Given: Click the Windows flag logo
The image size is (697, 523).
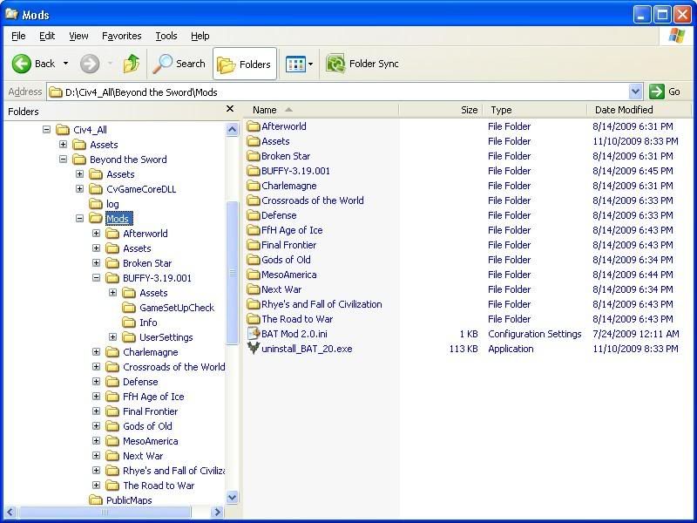Looking at the screenshot, I should point(676,36).
